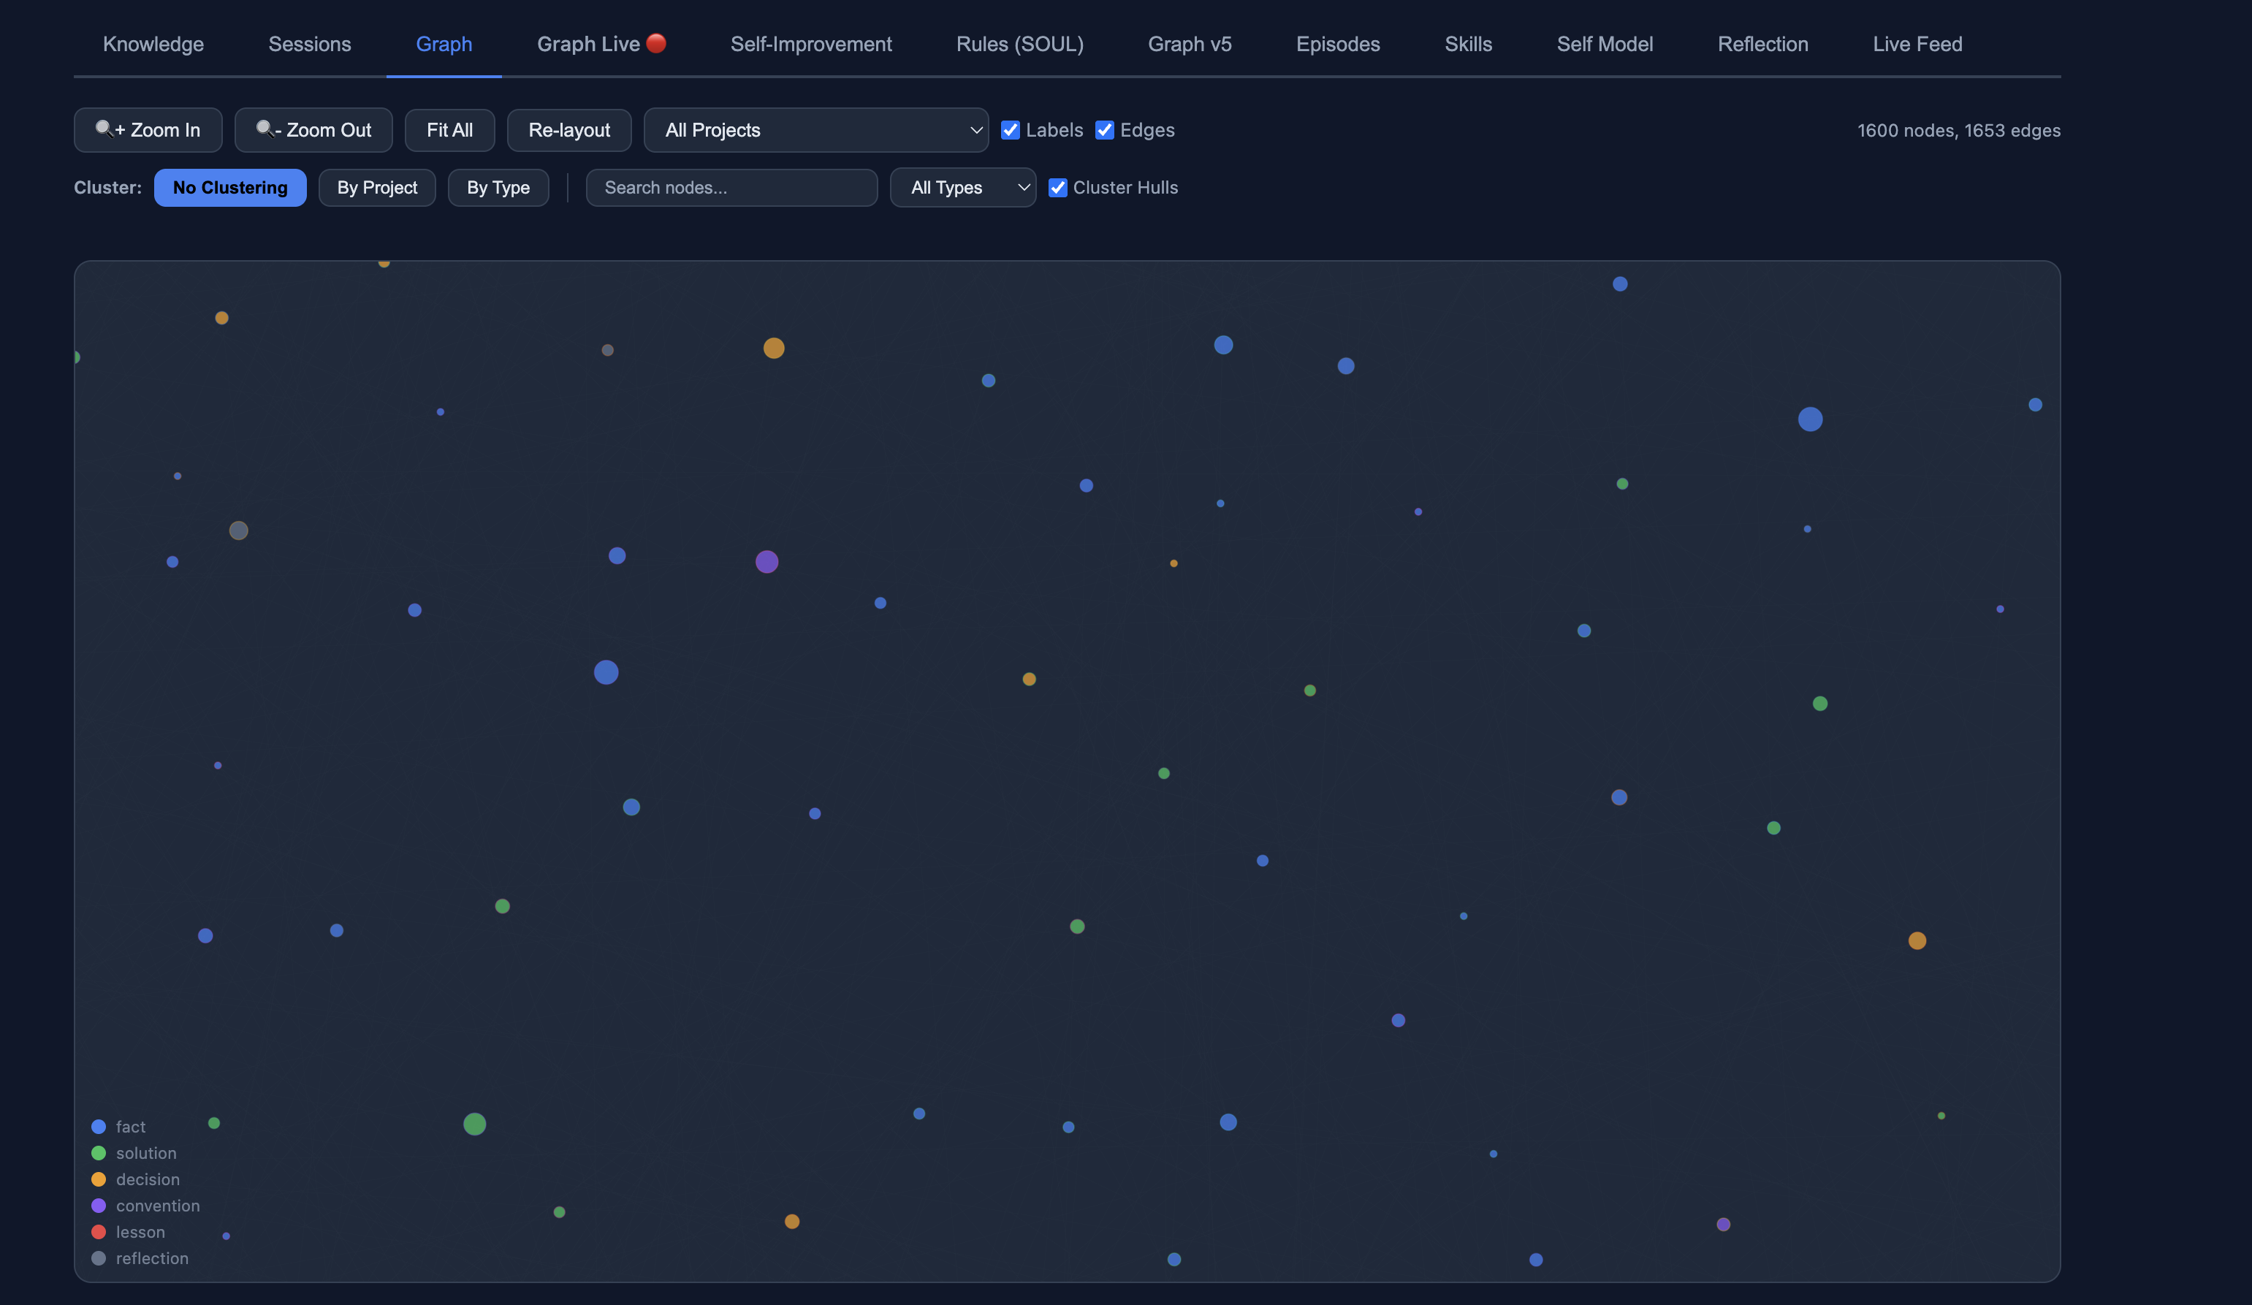
Task: Open the Knowledge tab
Action: click(153, 44)
